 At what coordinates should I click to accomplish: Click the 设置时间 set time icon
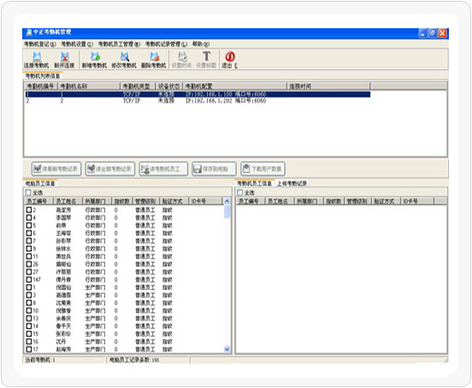tap(181, 60)
